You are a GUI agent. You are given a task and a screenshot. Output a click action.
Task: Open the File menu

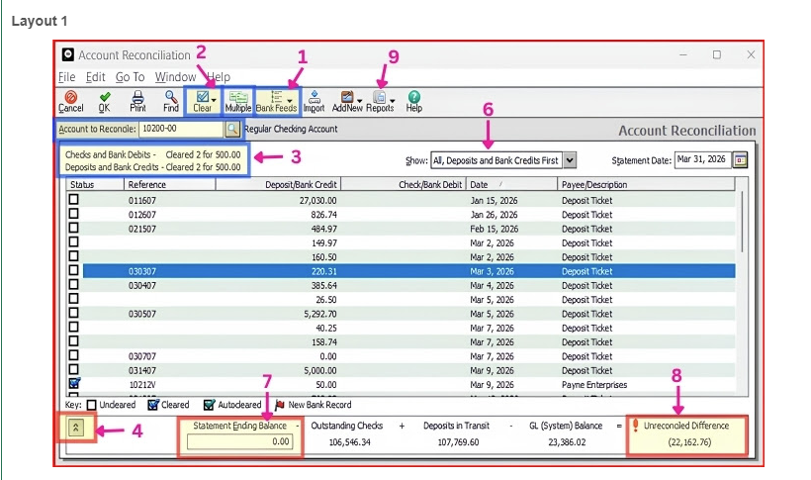click(66, 77)
